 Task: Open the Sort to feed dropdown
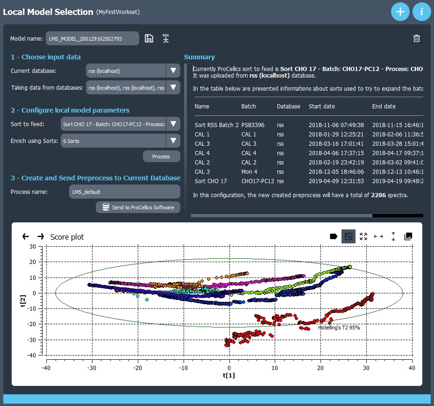pyautogui.click(x=173, y=124)
